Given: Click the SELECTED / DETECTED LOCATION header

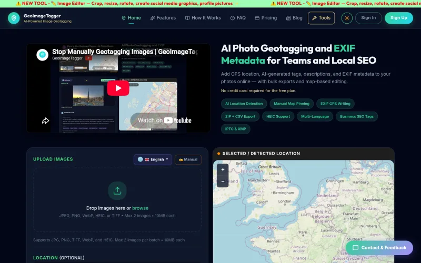Looking at the screenshot, I should (261, 154).
